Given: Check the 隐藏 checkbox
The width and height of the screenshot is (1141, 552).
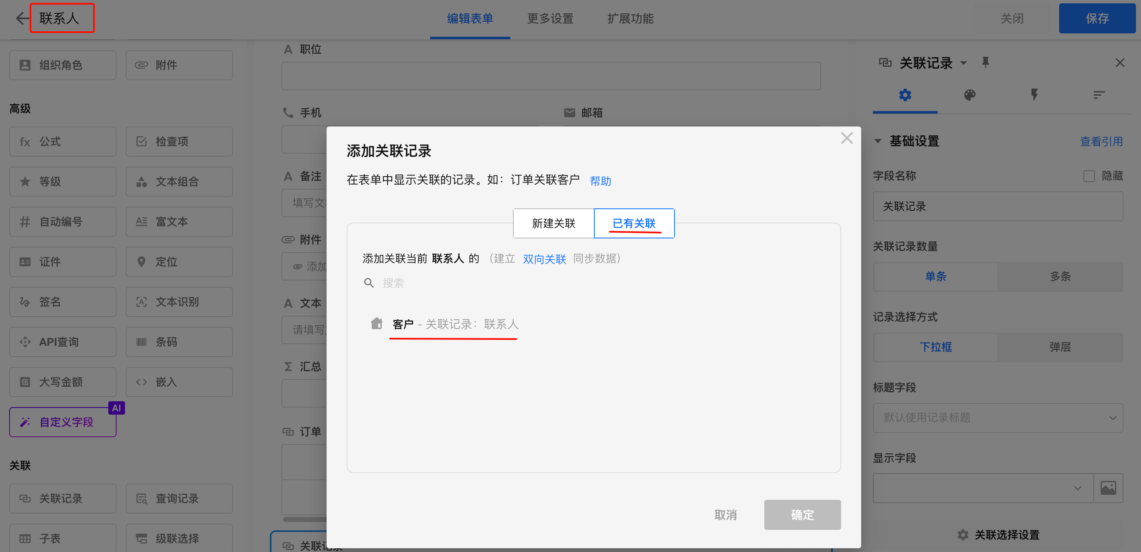Looking at the screenshot, I should tap(1089, 176).
